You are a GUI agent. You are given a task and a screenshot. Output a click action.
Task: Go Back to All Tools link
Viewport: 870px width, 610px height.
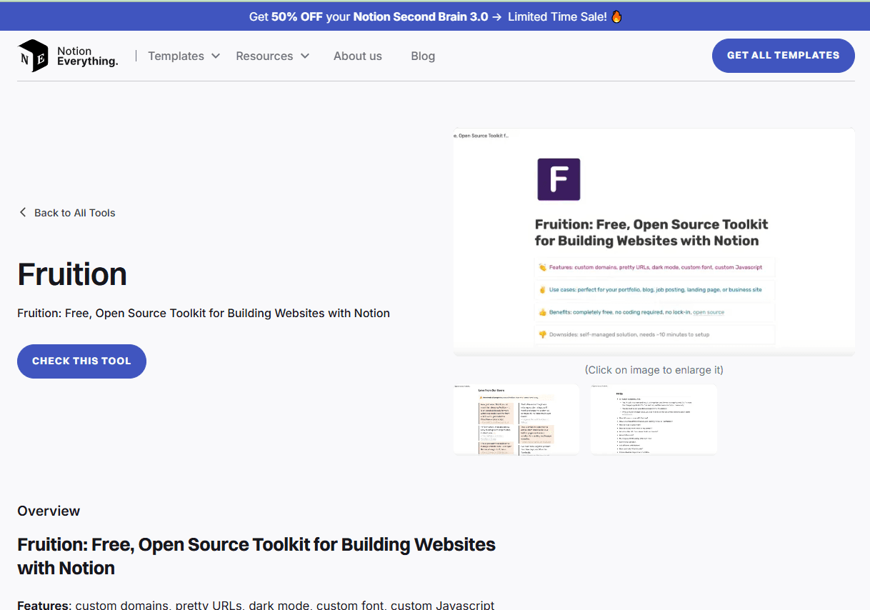pyautogui.click(x=66, y=212)
